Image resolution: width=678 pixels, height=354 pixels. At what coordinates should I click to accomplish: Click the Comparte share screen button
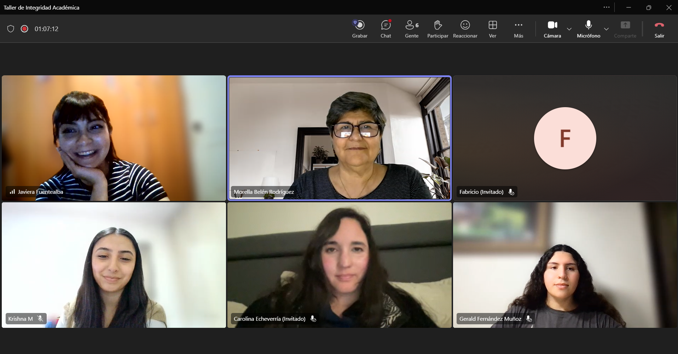tap(625, 29)
